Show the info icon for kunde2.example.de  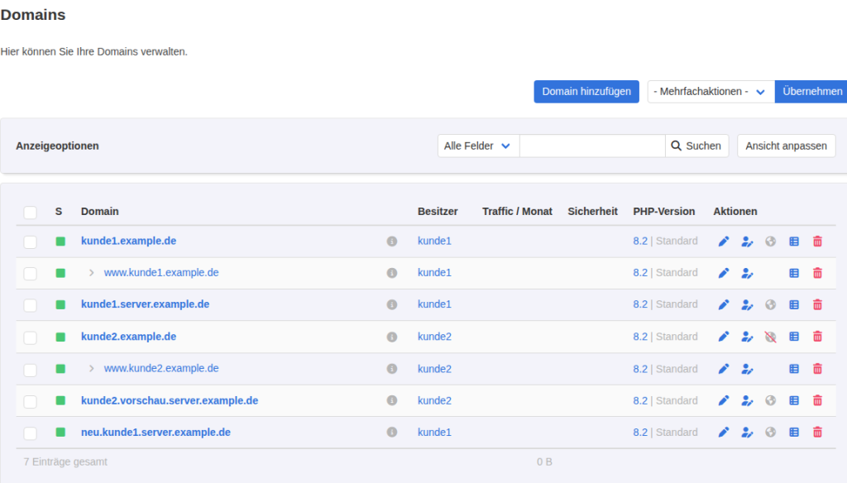pyautogui.click(x=391, y=337)
